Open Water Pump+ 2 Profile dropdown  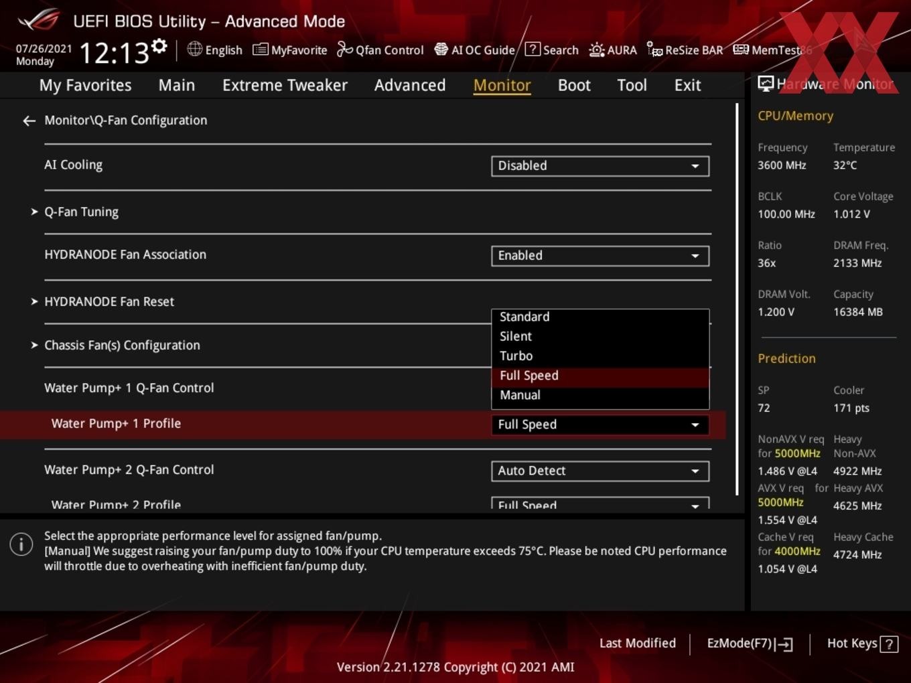click(600, 504)
